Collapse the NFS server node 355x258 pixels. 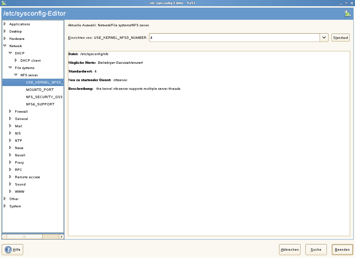coord(16,75)
